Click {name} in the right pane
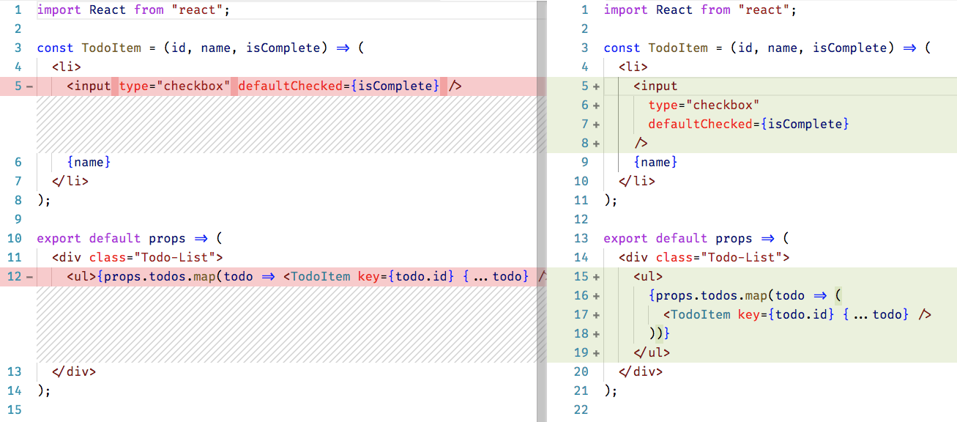This screenshot has height=422, width=957. (655, 163)
